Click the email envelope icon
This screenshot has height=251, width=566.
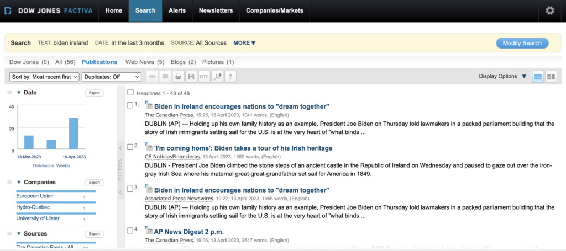[165, 77]
